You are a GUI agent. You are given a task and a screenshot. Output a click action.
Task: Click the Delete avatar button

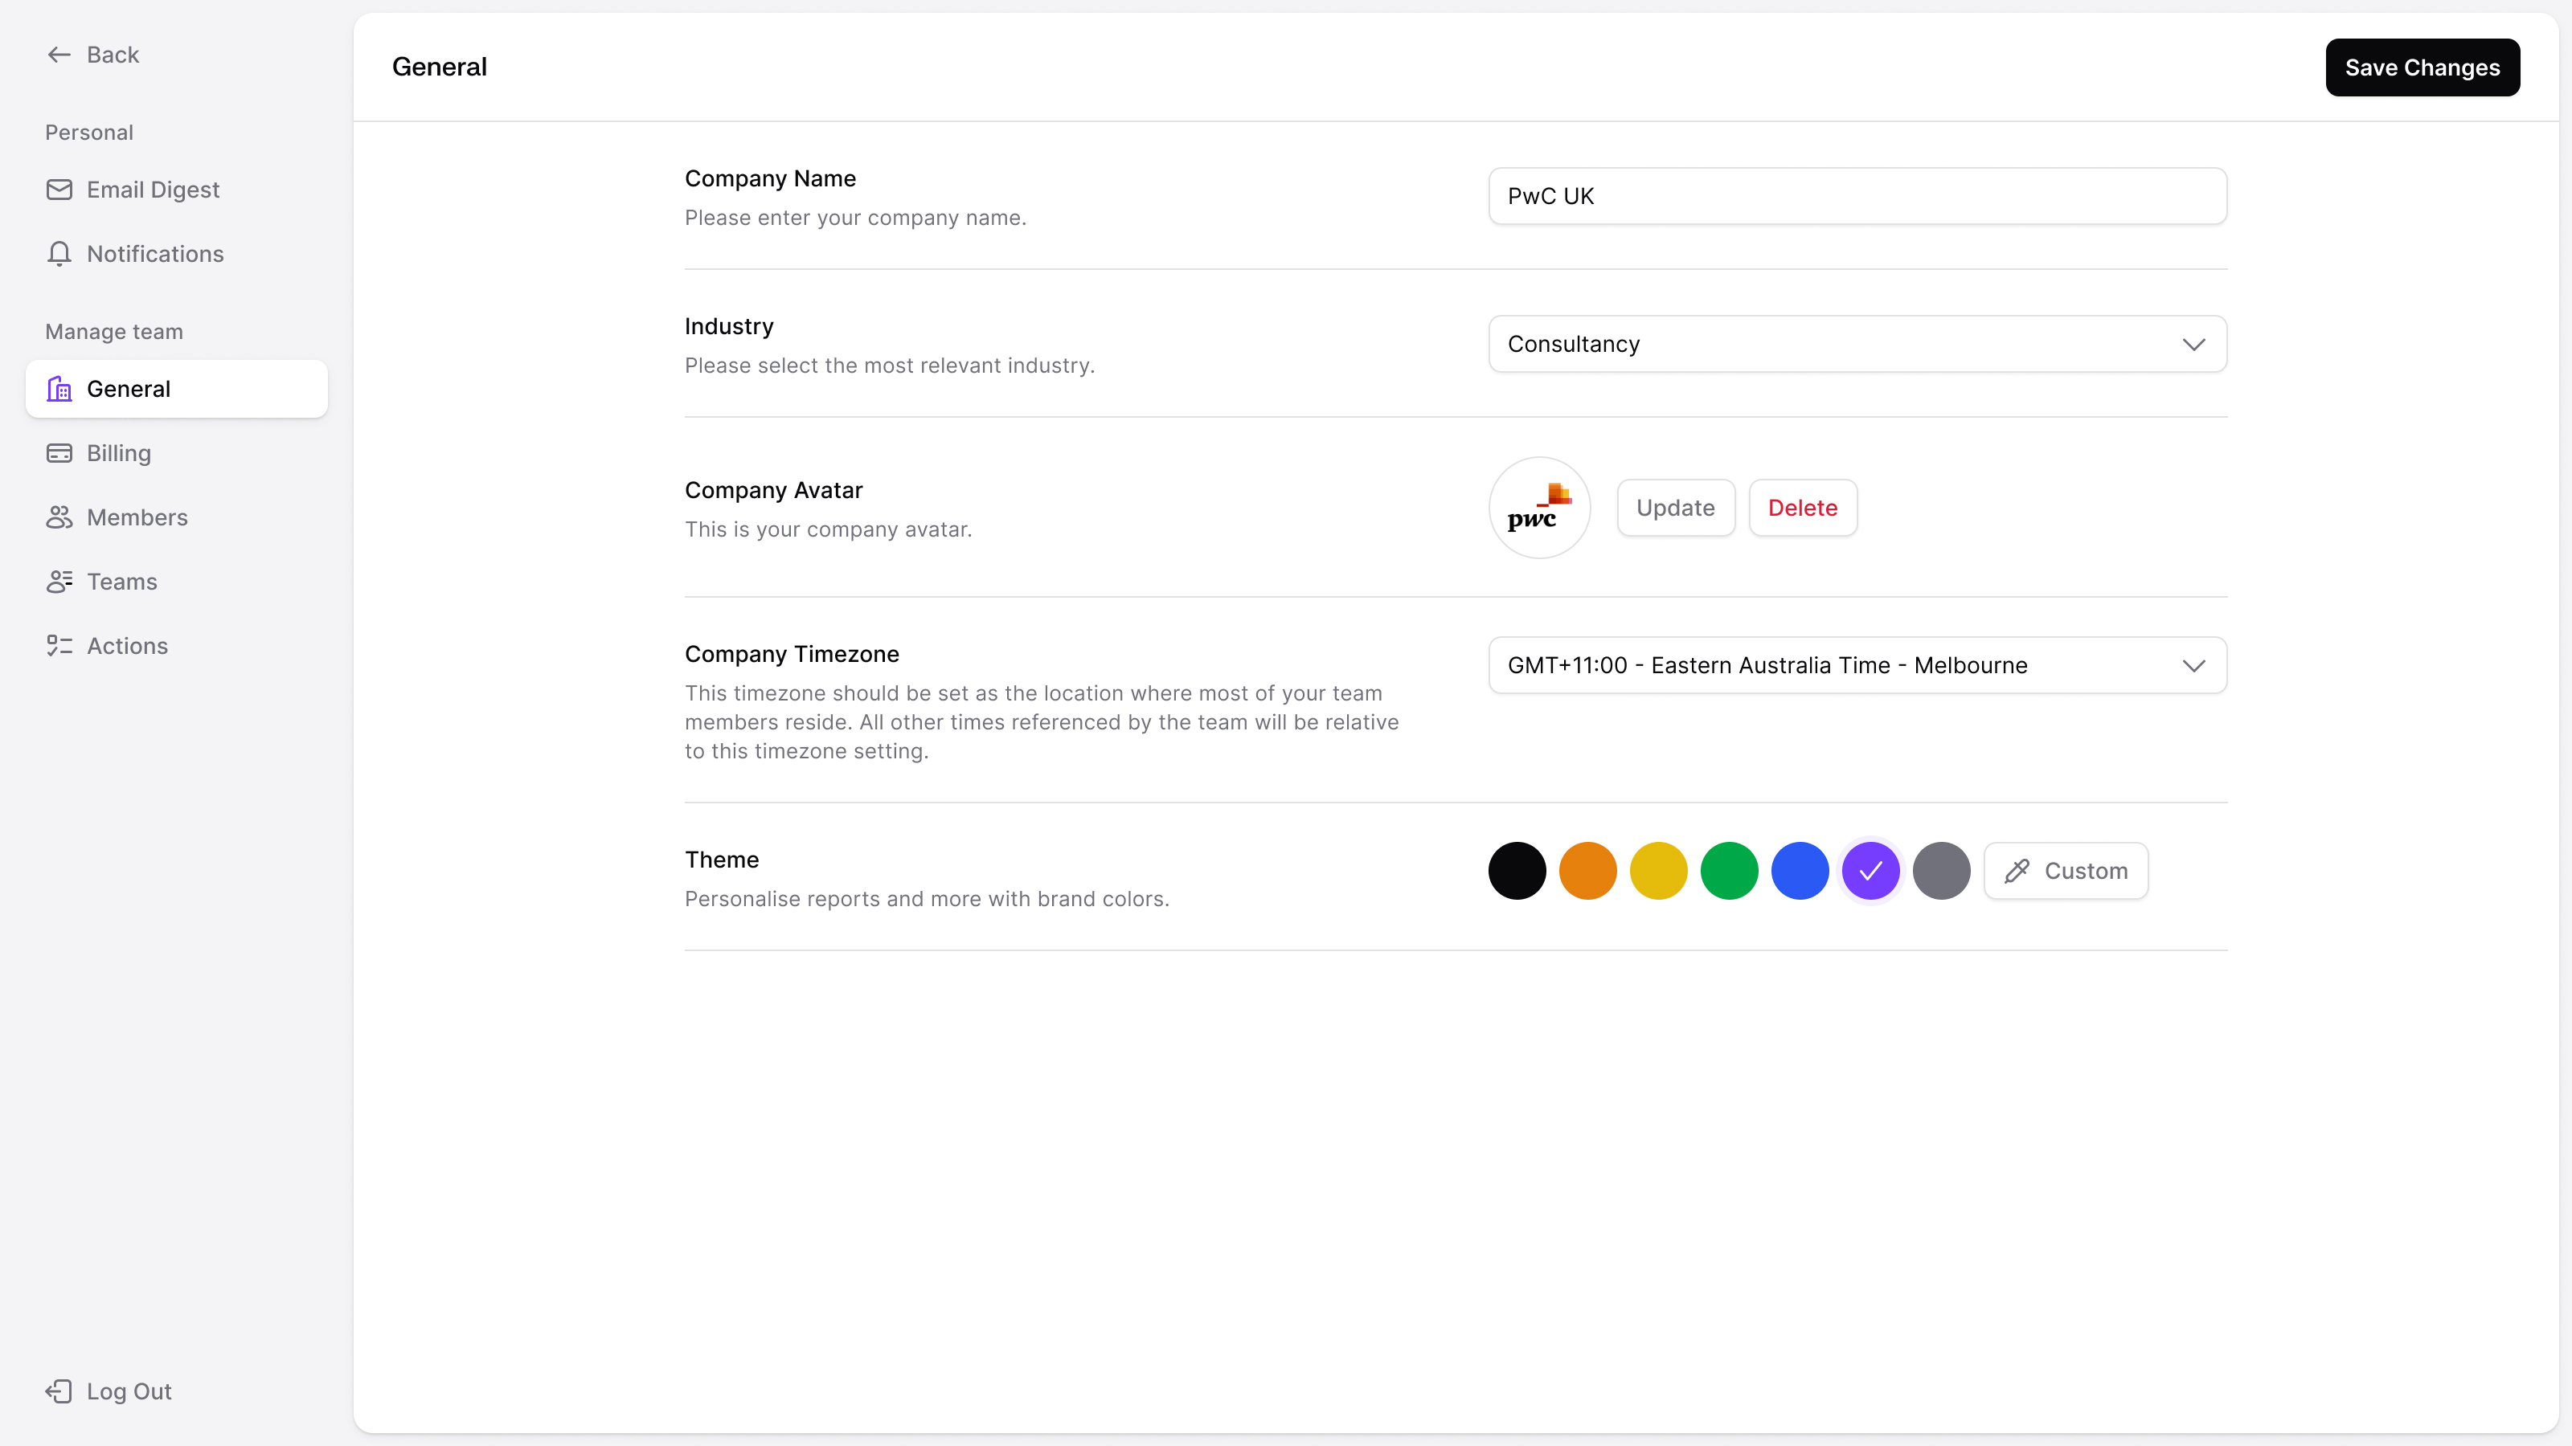pyautogui.click(x=1802, y=508)
